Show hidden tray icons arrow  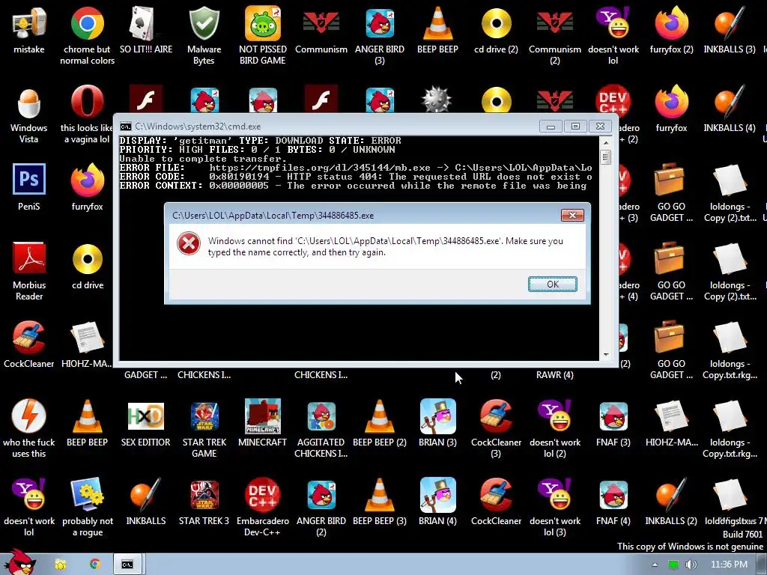pos(655,565)
